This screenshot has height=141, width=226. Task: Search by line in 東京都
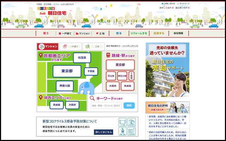click(x=120, y=65)
